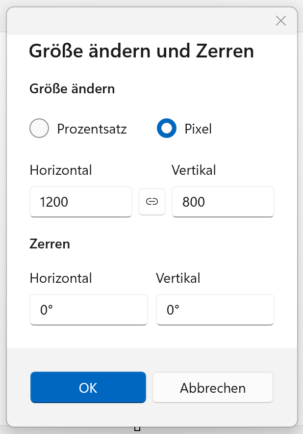Click the Vertikal label under Zerren
The height and width of the screenshot is (434, 303).
(x=178, y=278)
